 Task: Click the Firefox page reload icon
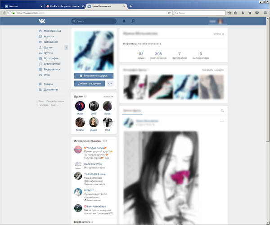tap(169, 13)
